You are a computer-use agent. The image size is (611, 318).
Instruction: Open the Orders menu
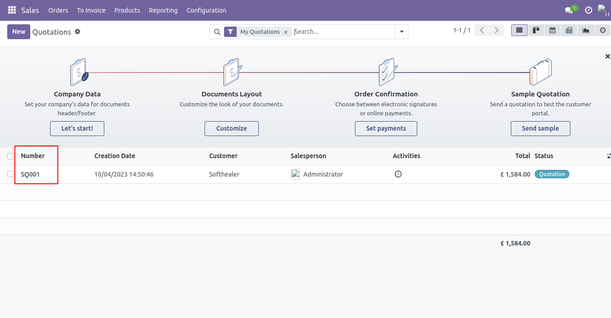(58, 10)
